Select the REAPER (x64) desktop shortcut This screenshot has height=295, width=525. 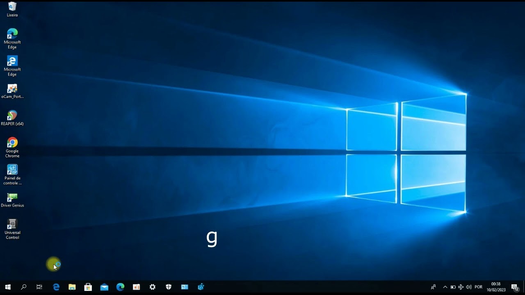pyautogui.click(x=12, y=118)
